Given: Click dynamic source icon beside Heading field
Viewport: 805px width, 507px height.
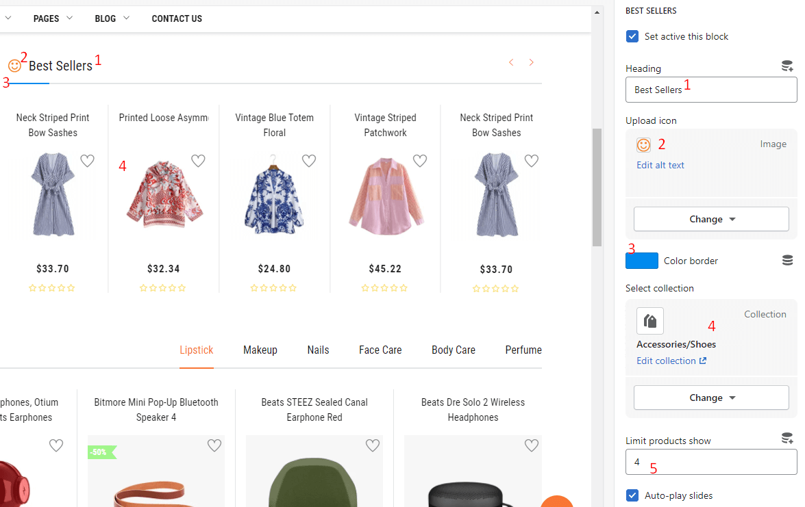Looking at the screenshot, I should pos(787,66).
